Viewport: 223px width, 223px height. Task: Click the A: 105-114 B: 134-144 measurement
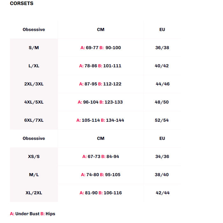[x=100, y=120]
